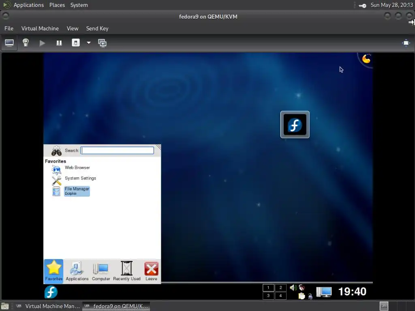
Task: Click the host workspace switcher icon
Action: pyautogui.click(x=384, y=306)
